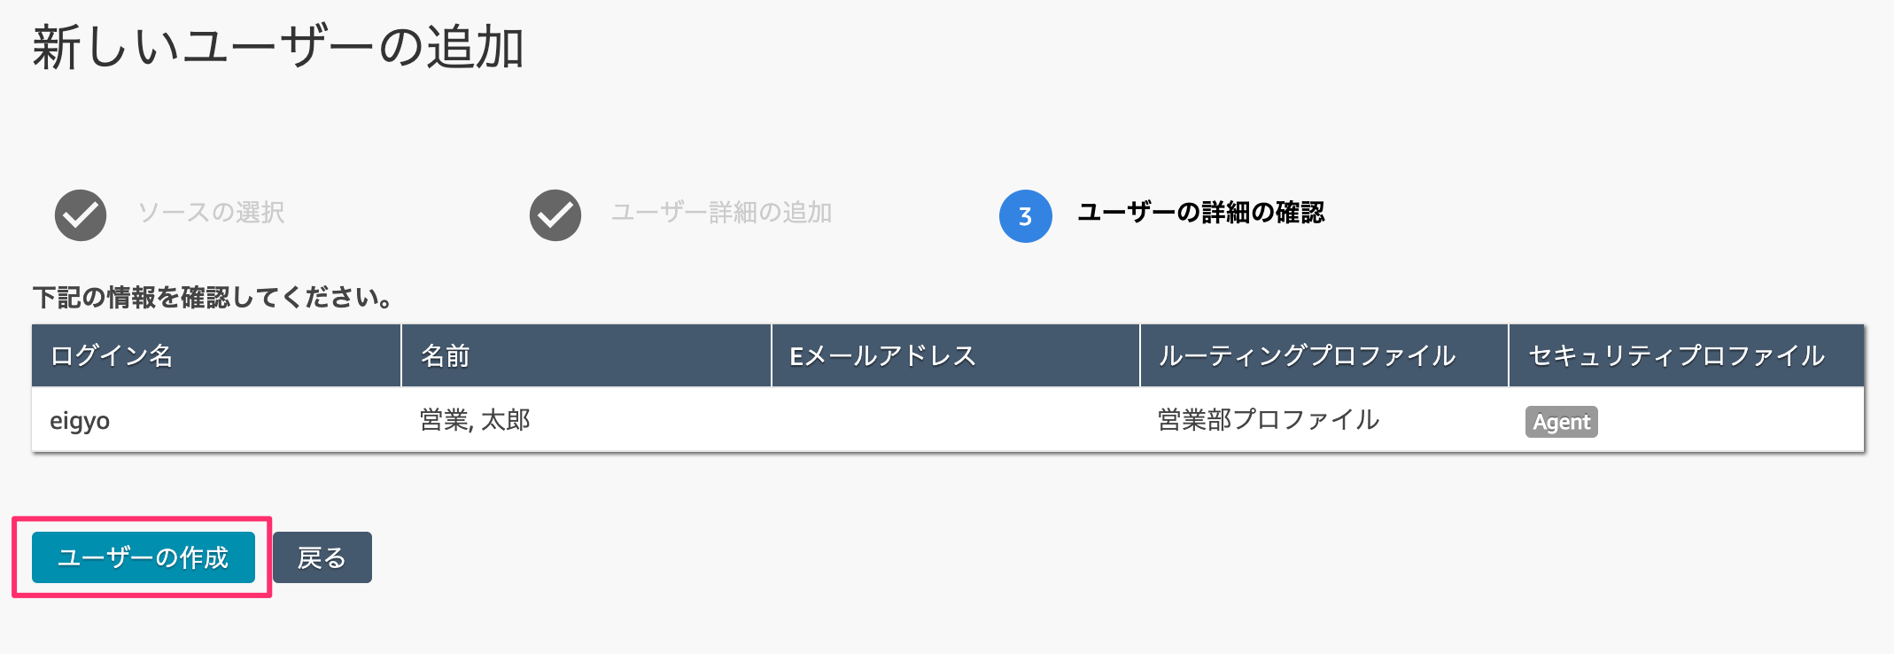Viewport: 1894px width, 654px height.
Task: Select the ユーザーの詳細の確認 step label
Action: coord(1200,213)
